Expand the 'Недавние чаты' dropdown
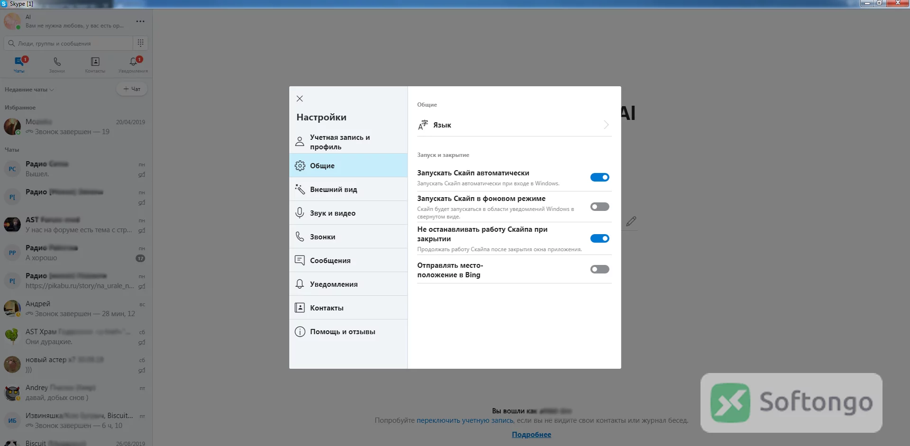 pos(29,90)
